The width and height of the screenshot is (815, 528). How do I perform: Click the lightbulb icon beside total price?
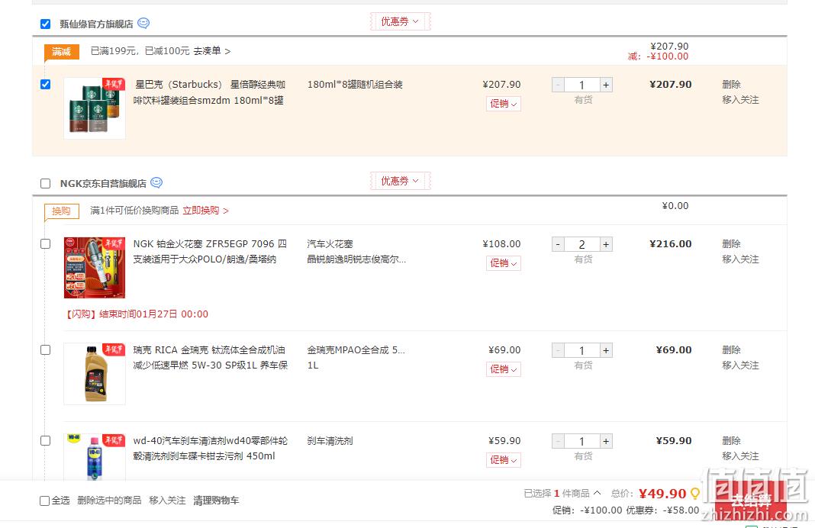point(695,493)
